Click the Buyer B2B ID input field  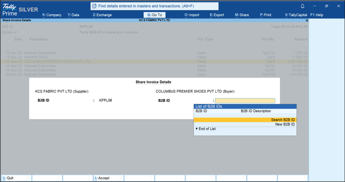(x=245, y=101)
